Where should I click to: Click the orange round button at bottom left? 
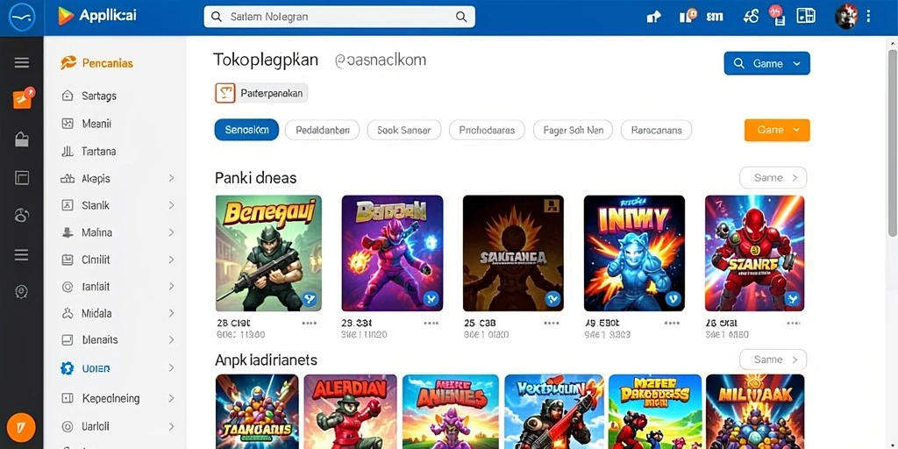(x=22, y=427)
